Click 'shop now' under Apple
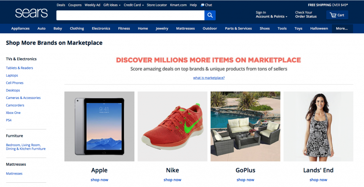 click(x=100, y=180)
